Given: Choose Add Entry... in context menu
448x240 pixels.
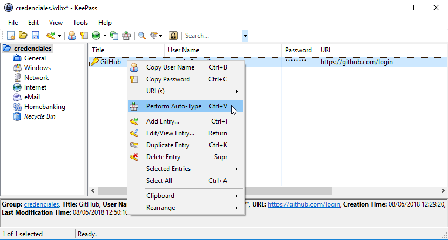Looking at the screenshot, I should [186, 121].
